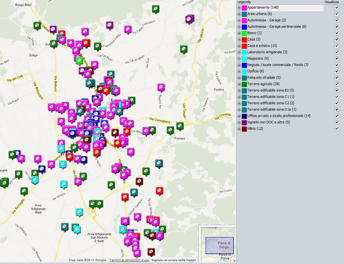Click the red Casa color swatch in legend
344x264 pixels.
(x=244, y=40)
